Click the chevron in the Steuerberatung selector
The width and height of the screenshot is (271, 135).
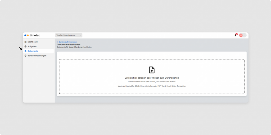80,35
